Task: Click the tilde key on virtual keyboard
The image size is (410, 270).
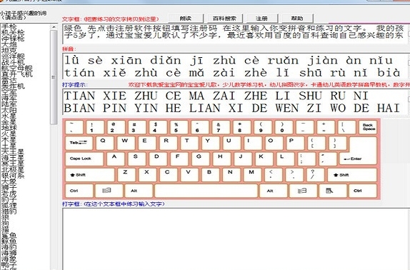Action: 74,127
